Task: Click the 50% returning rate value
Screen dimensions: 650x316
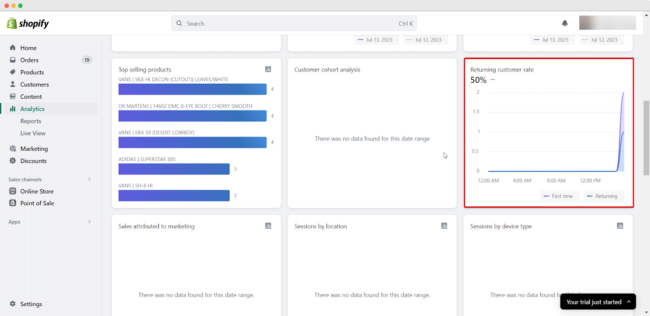Action: pyautogui.click(x=479, y=80)
